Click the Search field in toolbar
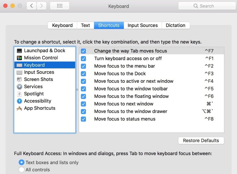The width and height of the screenshot is (237, 174). click(x=207, y=6)
